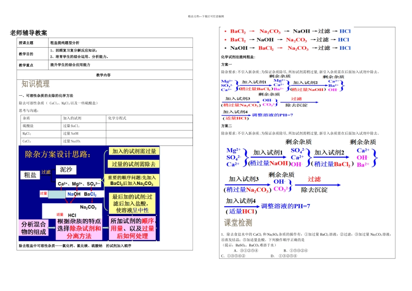
Task: Click "(稍过量BaCl2)" in the 方案二 diagram
Action: (x=332, y=164)
